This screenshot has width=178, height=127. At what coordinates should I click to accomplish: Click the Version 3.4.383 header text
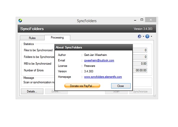coord(143,29)
